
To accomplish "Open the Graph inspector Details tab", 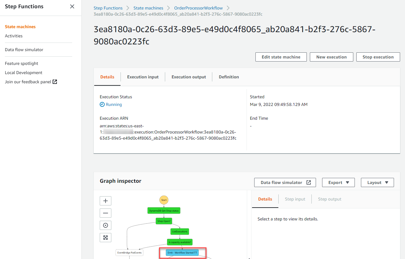I will 265,199.
